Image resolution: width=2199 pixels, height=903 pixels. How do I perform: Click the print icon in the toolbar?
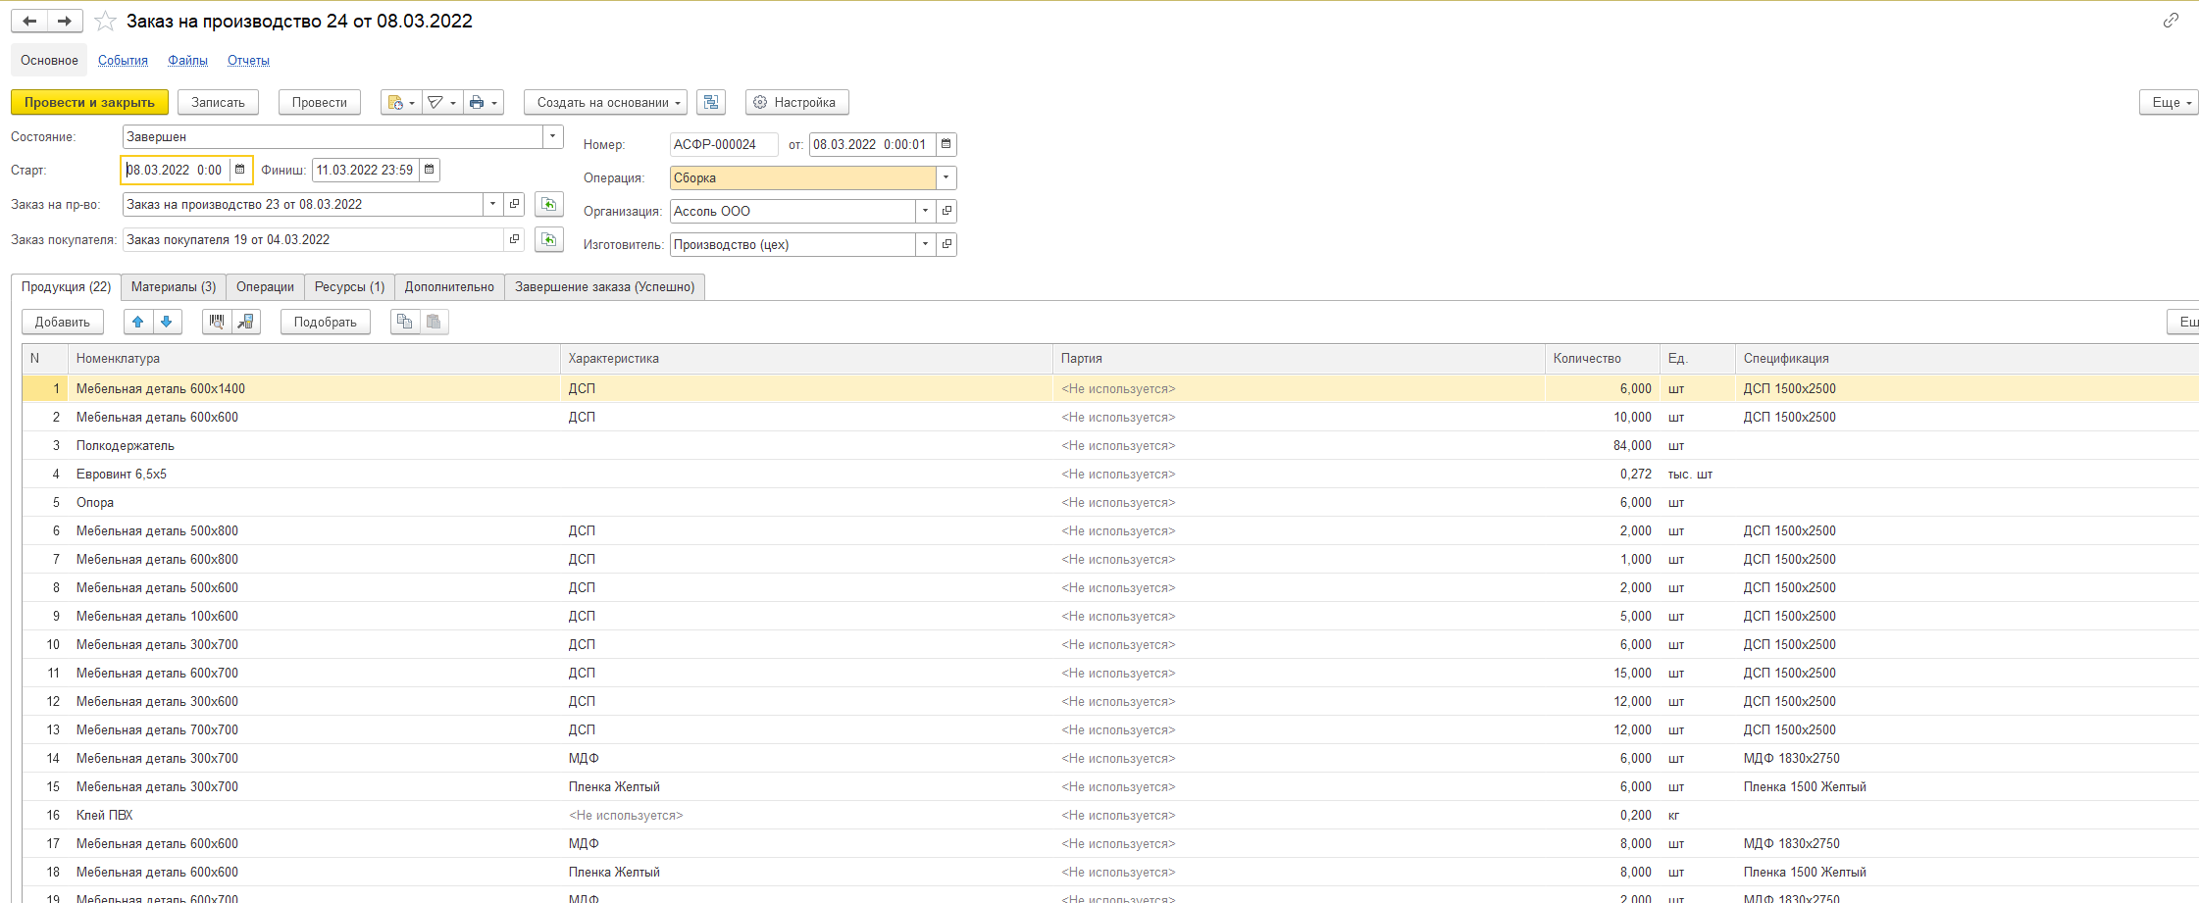(477, 103)
